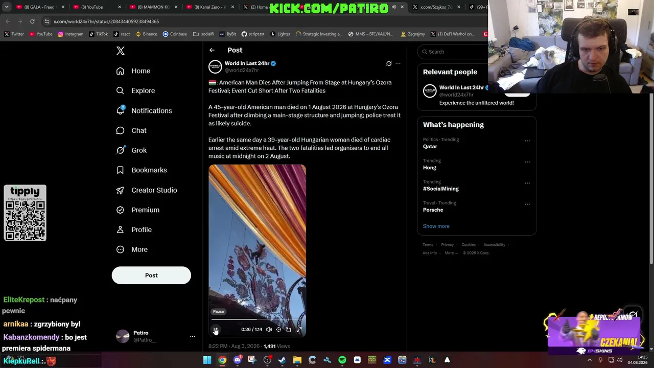Open the post's more options menu
The width and height of the screenshot is (654, 368).
click(x=398, y=63)
